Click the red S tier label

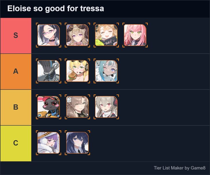point(16,35)
